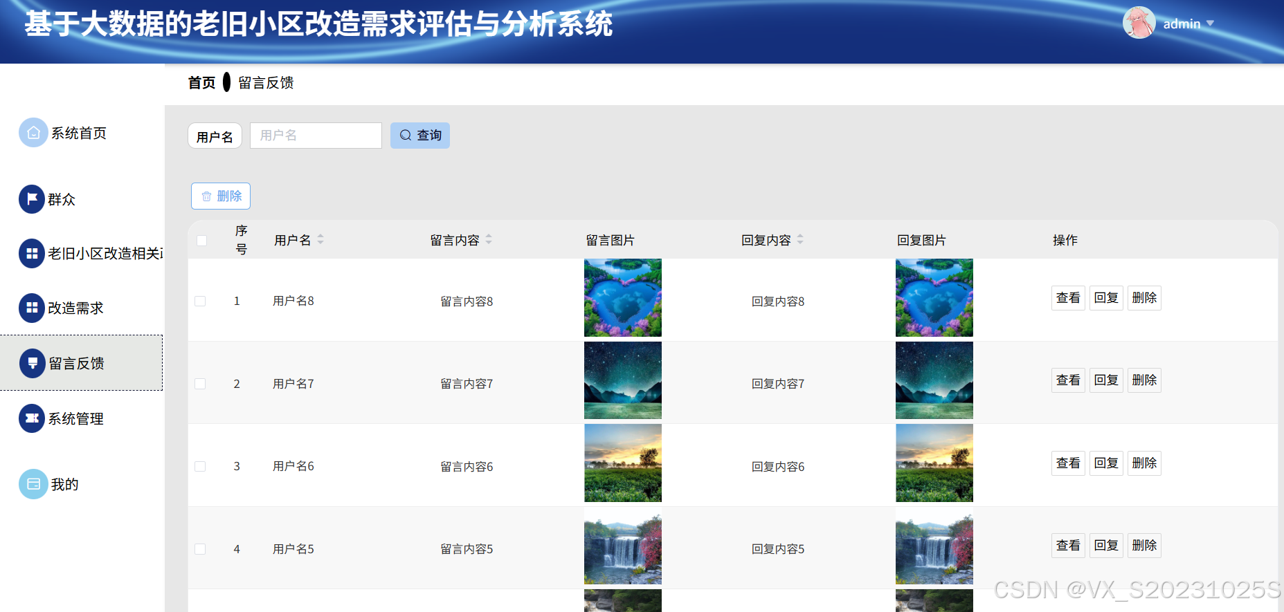Click 删除 for row 用户名5
1284x612 pixels.
(x=1144, y=546)
